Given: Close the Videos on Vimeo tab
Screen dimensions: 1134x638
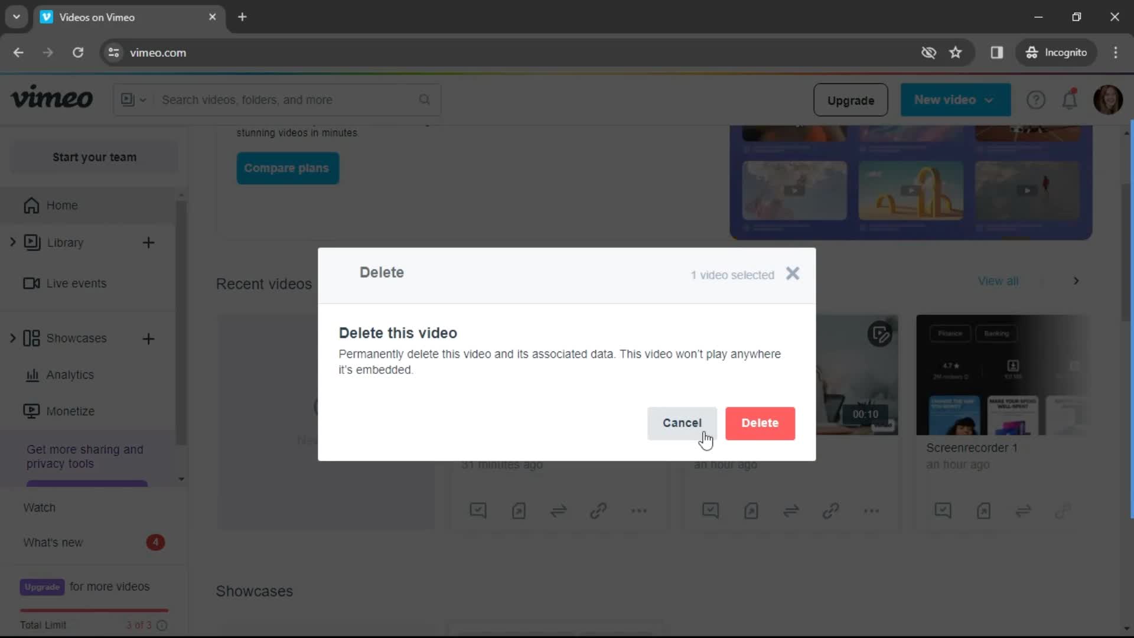Looking at the screenshot, I should (x=213, y=17).
